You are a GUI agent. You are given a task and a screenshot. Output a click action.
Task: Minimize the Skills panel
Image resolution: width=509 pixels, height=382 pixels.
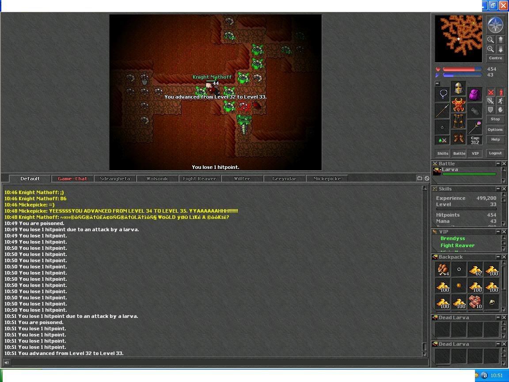pyautogui.click(x=498, y=189)
